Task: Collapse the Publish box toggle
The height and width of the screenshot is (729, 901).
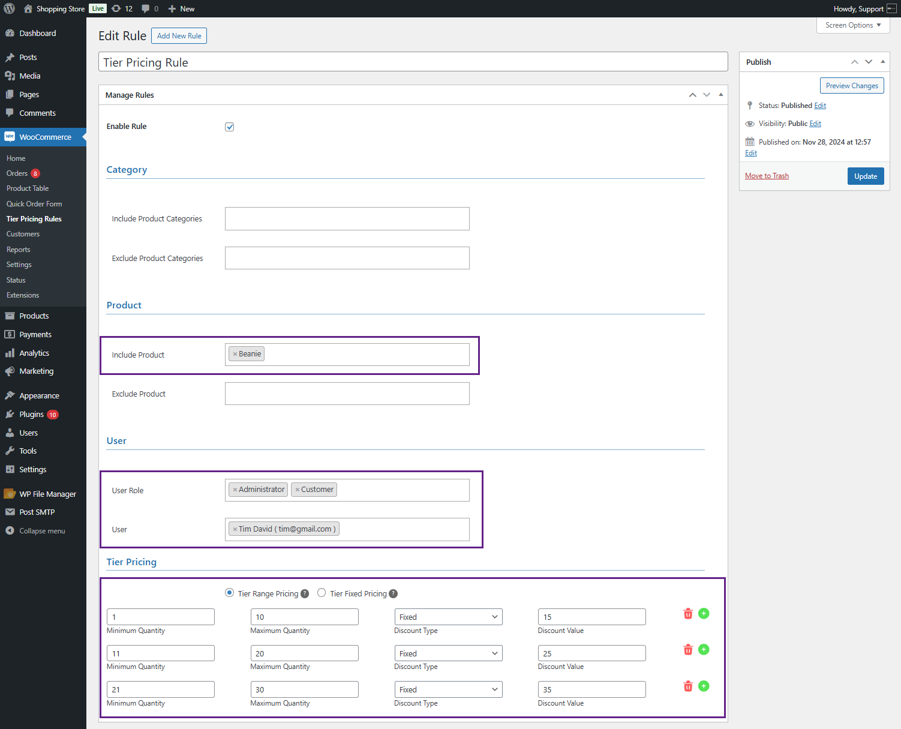Action: pyautogui.click(x=883, y=62)
